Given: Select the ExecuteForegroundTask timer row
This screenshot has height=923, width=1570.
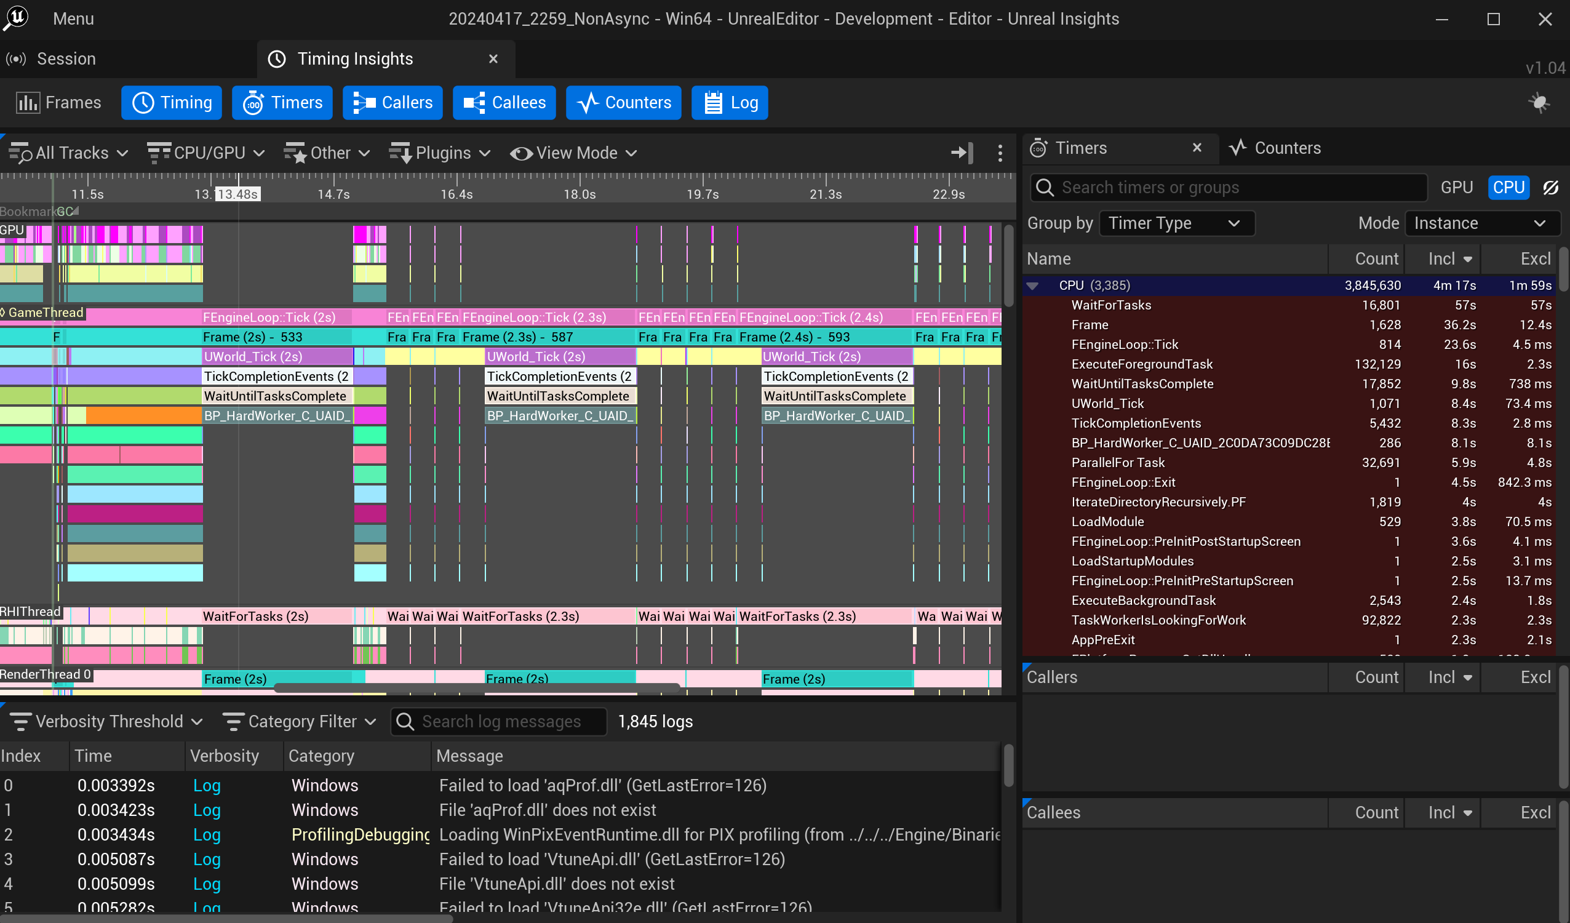Looking at the screenshot, I should pos(1289,364).
